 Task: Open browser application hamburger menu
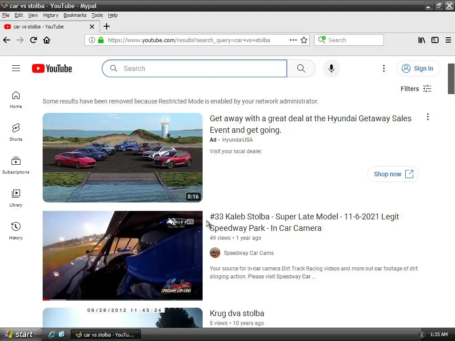(x=448, y=40)
